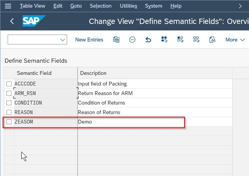This screenshot has height=176, width=249.
Task: Click the ARM_RSN semantic field cell
Action: click(46, 93)
